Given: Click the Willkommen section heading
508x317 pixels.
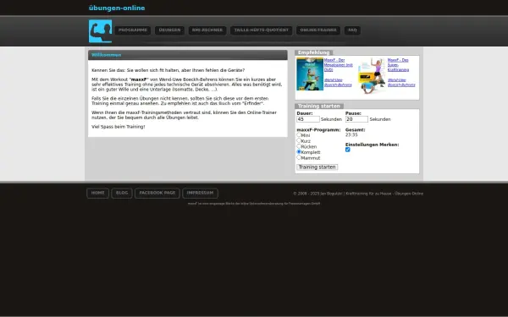Looking at the screenshot, I should 107,55.
